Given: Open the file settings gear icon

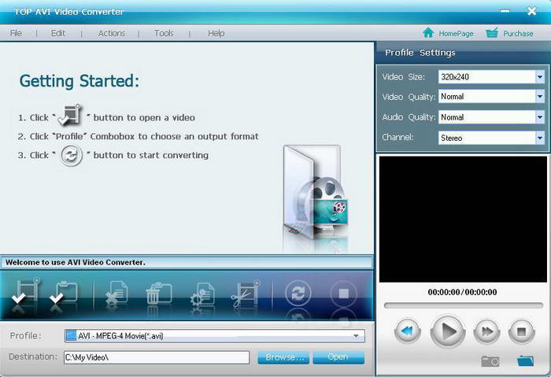Looking at the screenshot, I should 202,293.
